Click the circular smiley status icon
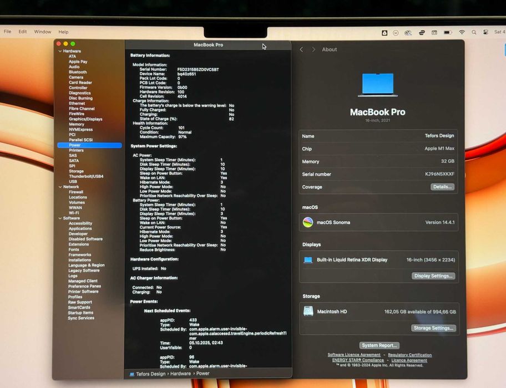506x388 pixels. coord(396,33)
